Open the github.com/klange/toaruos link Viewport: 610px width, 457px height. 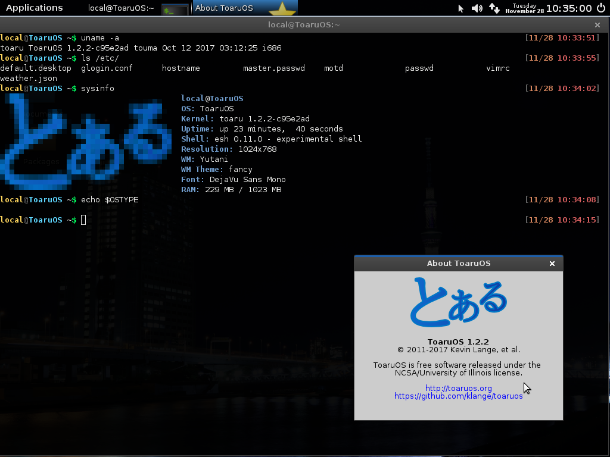click(x=458, y=396)
